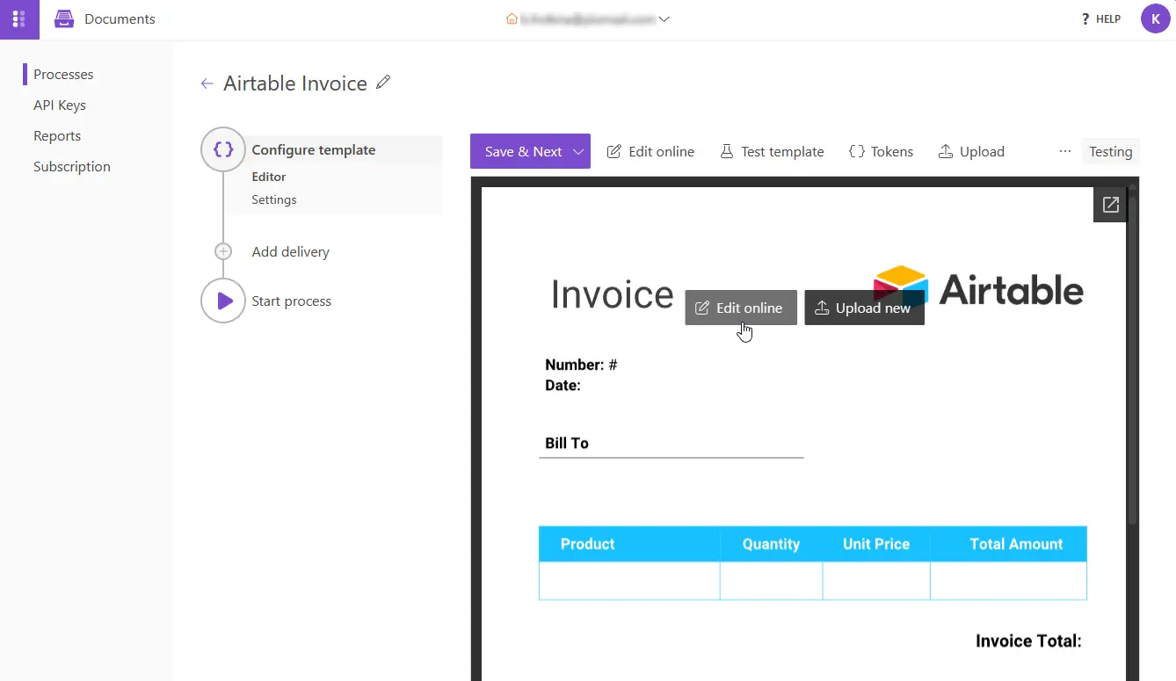Click the Configure template braces step icon
1176x681 pixels.
click(x=223, y=149)
